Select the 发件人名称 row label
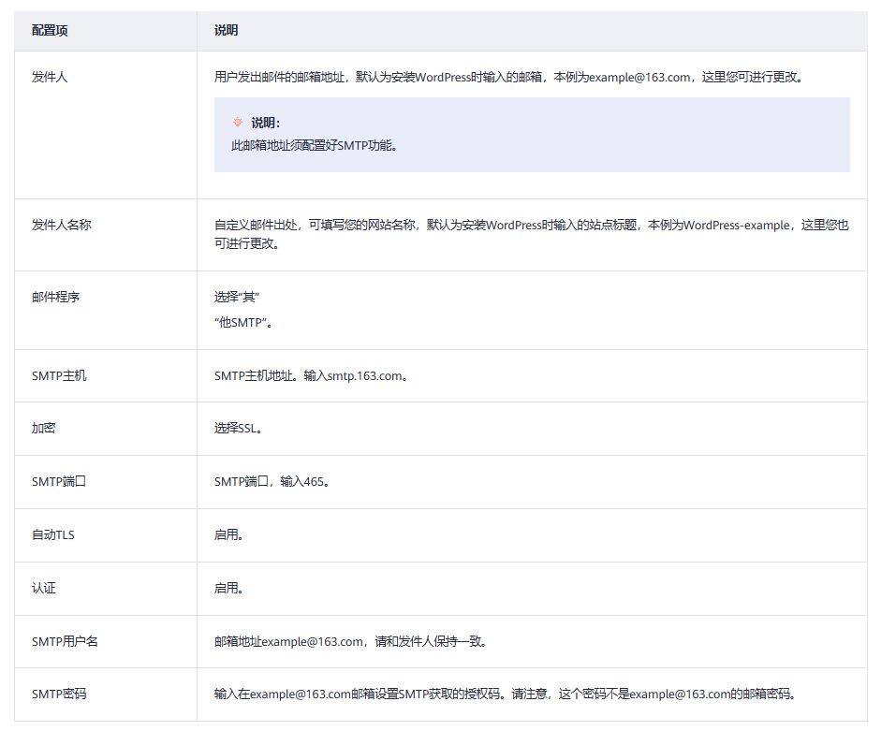881x731 pixels. (61, 225)
